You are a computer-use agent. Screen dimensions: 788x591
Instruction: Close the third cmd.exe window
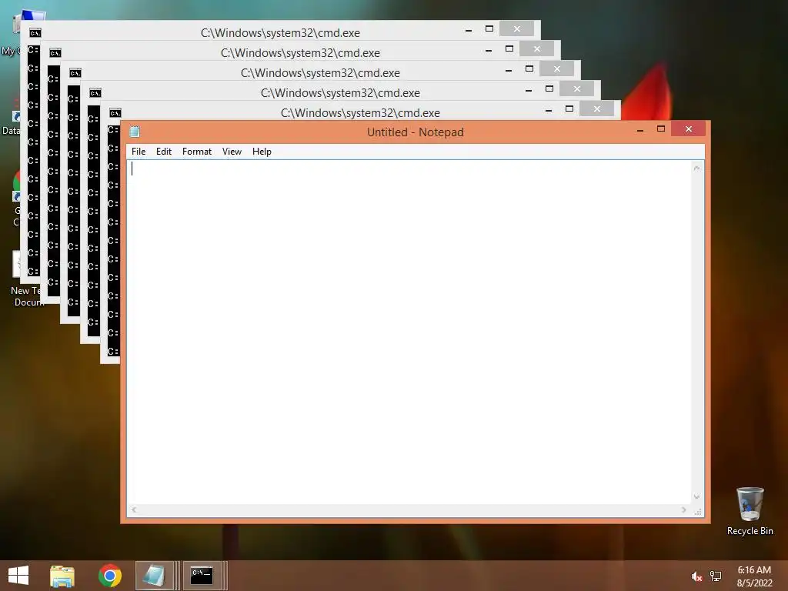click(x=557, y=68)
